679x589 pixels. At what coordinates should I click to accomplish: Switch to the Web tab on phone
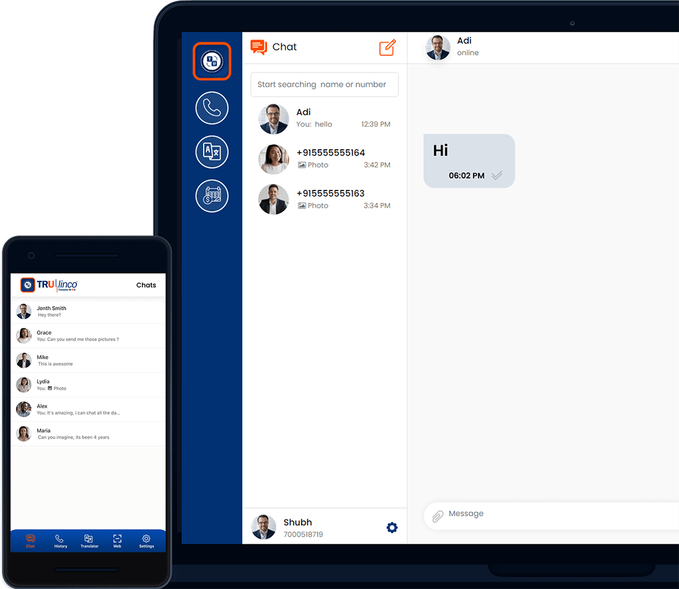point(117,541)
